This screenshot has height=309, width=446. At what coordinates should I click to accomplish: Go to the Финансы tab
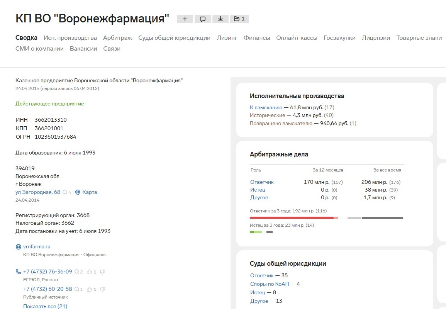pyautogui.click(x=257, y=38)
